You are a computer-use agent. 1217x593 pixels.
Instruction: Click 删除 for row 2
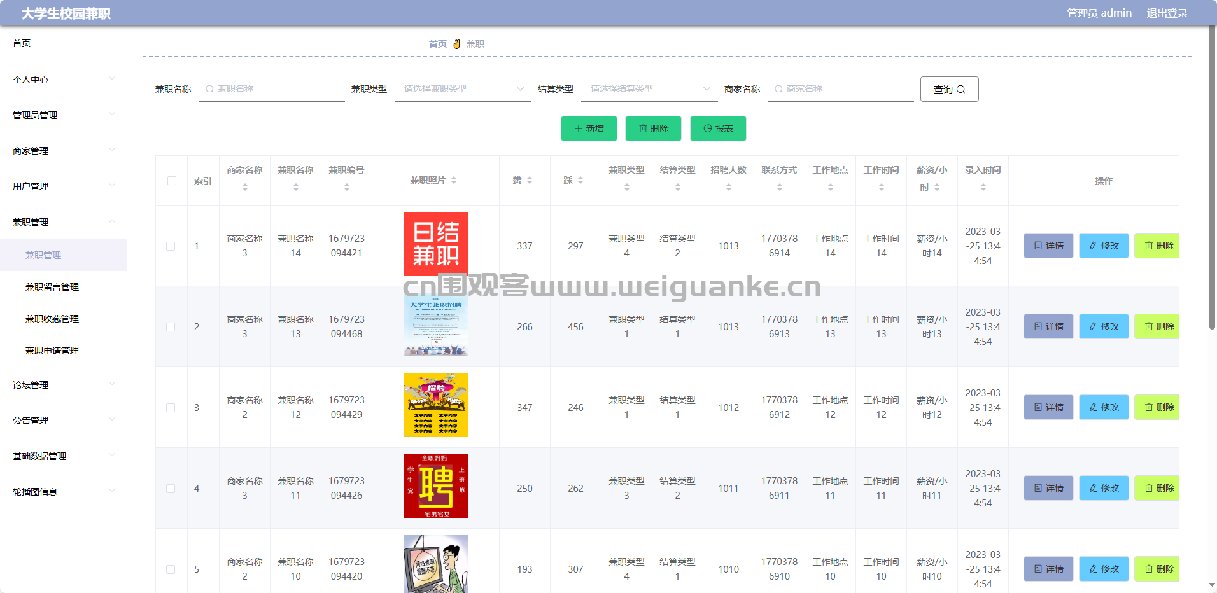pos(1157,326)
